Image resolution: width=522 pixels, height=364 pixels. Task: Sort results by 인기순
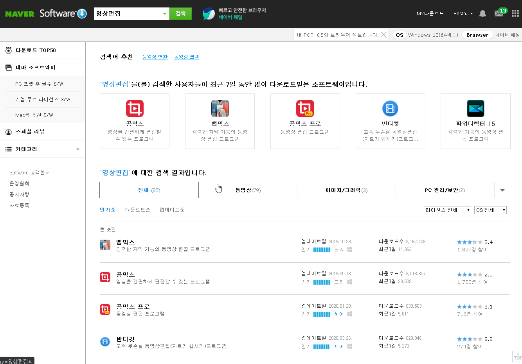click(x=108, y=210)
